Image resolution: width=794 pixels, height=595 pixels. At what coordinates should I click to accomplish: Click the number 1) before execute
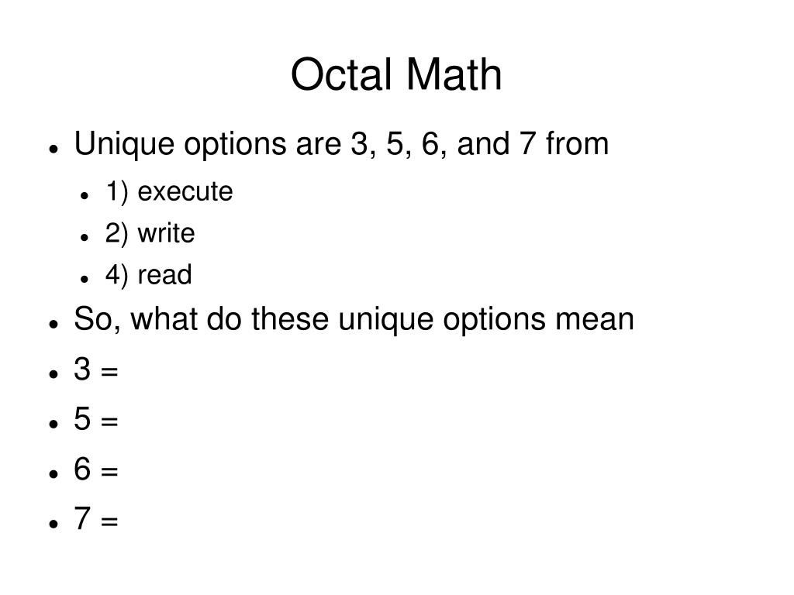point(116,192)
